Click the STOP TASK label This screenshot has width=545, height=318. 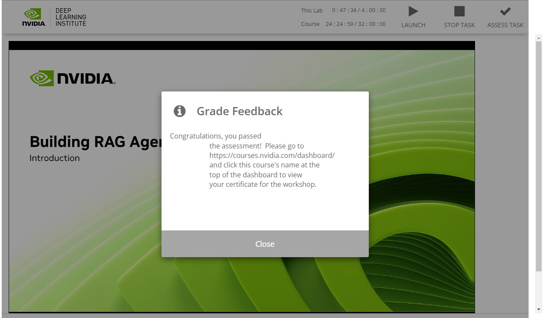(x=459, y=25)
